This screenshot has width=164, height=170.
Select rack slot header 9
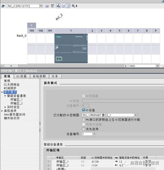pos(156,31)
